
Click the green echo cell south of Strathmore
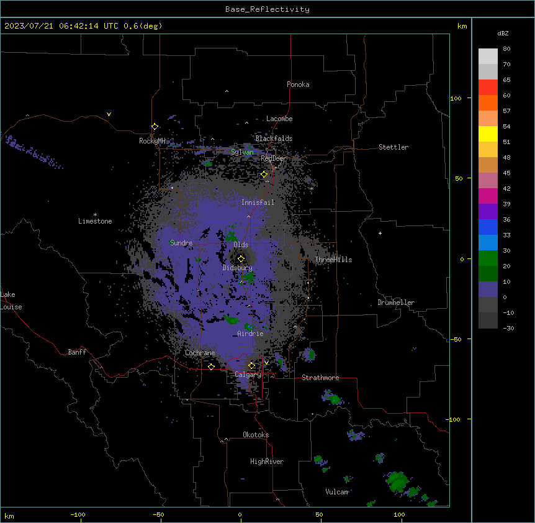[335, 399]
